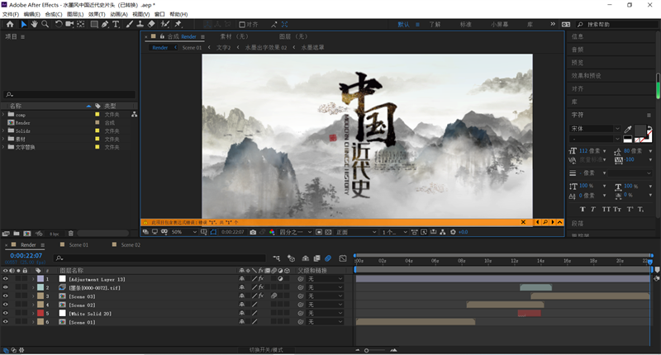Open the 小屏幕 workspace
This screenshot has width=661, height=355.
pos(499,24)
